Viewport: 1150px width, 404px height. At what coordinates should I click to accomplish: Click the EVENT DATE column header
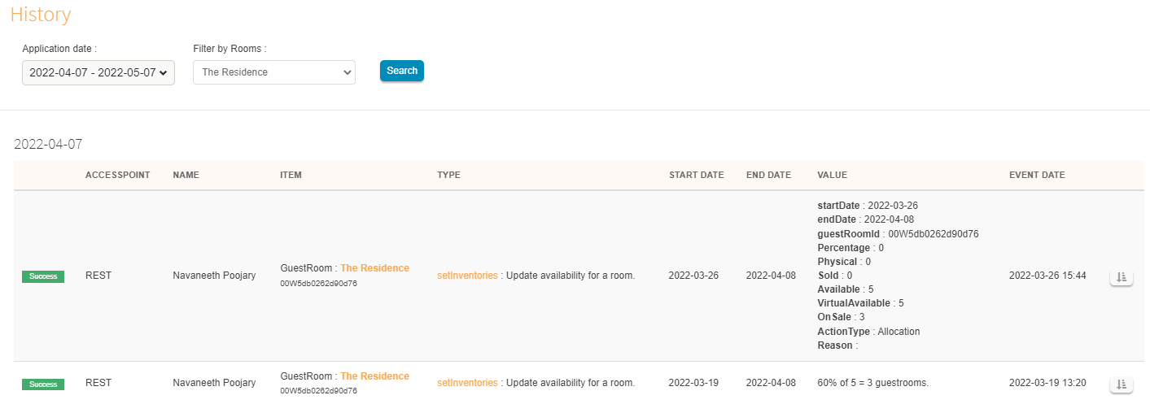(x=1037, y=176)
